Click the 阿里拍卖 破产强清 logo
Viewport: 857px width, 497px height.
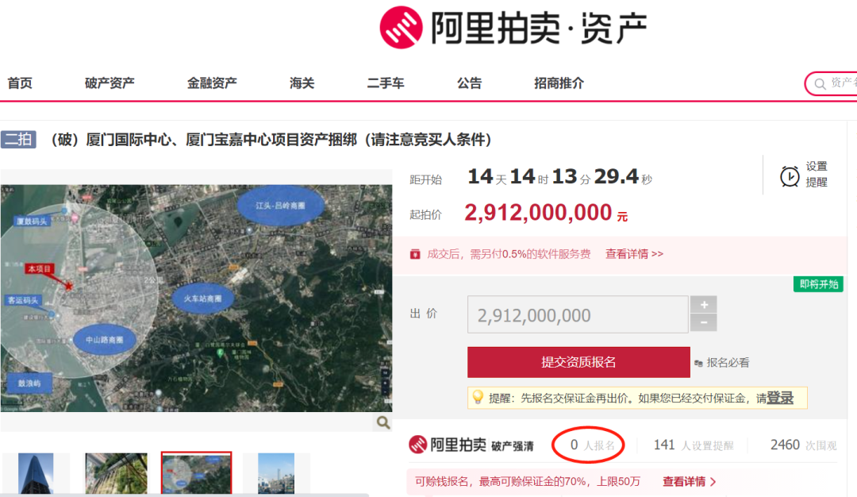click(471, 445)
